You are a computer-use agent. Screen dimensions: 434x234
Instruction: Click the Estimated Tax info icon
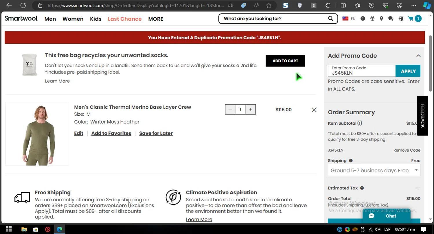pyautogui.click(x=362, y=188)
